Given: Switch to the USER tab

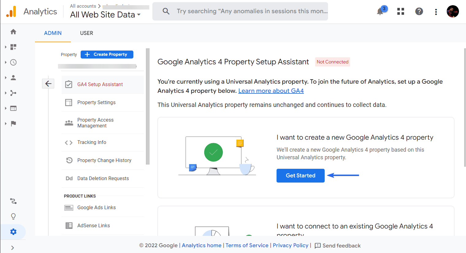Looking at the screenshot, I should coord(86,33).
